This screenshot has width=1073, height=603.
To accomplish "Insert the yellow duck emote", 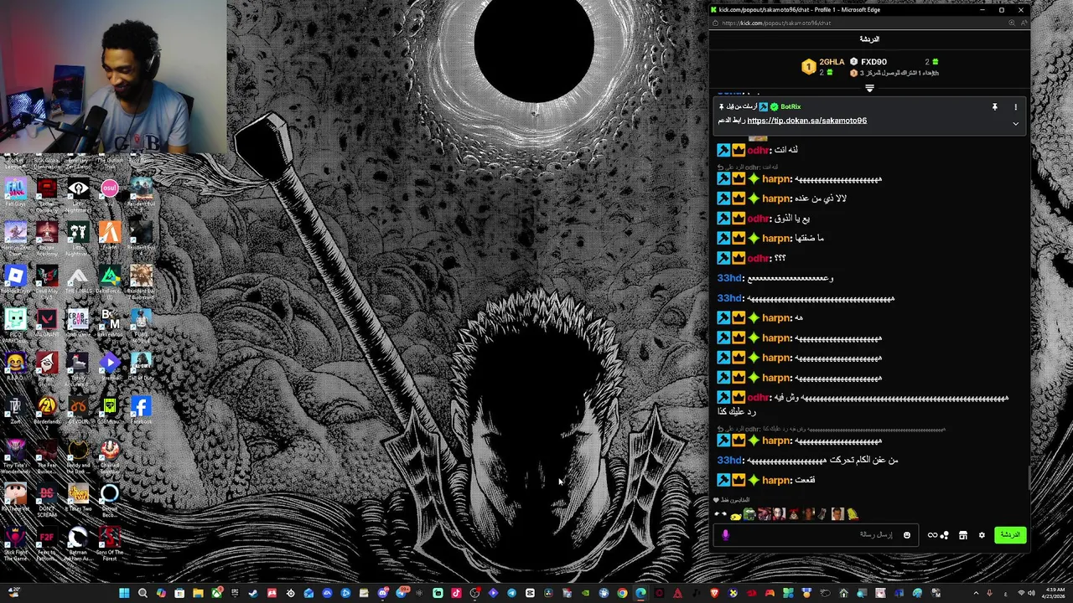I will click(x=735, y=515).
